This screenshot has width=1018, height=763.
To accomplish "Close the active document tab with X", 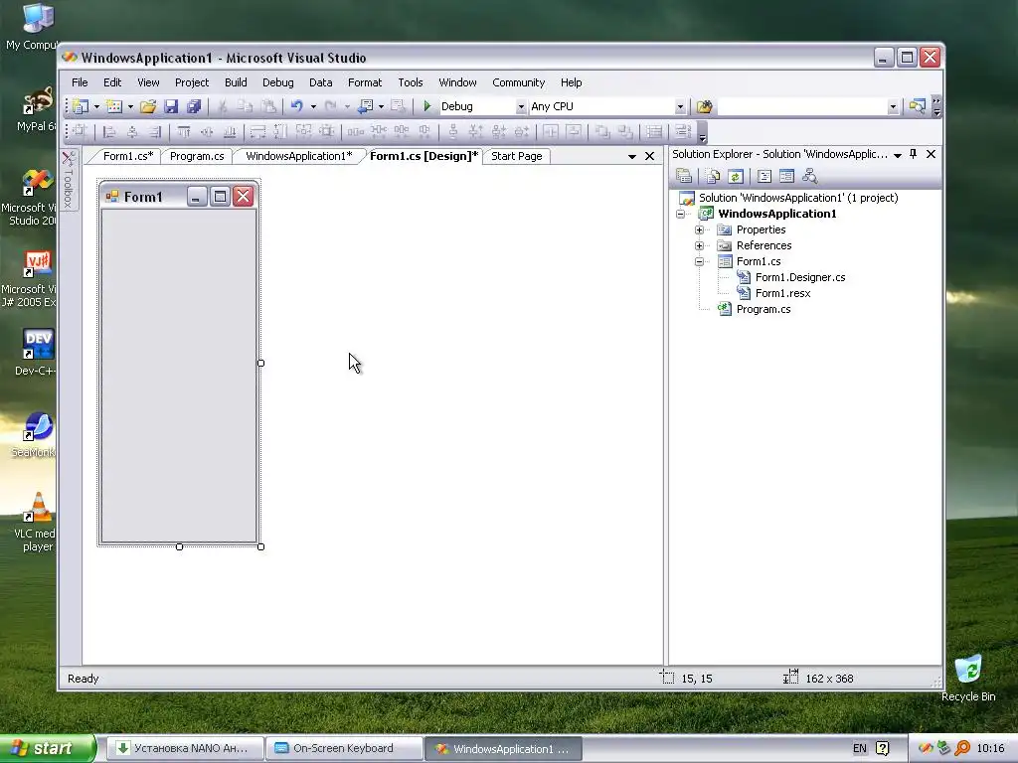I will [x=649, y=156].
